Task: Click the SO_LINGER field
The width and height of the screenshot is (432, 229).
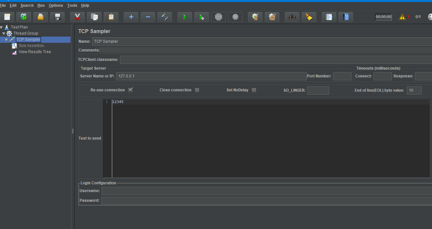Action: pos(318,90)
